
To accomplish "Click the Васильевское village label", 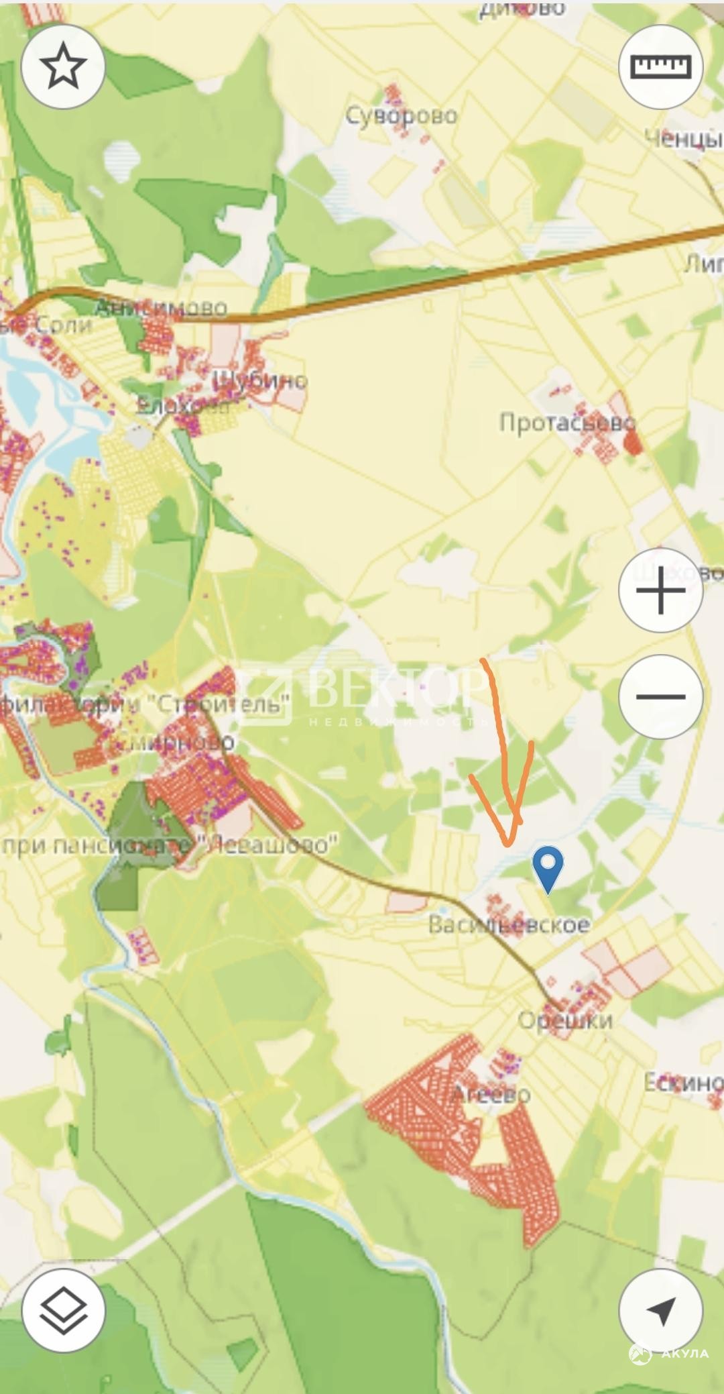I will point(509,924).
